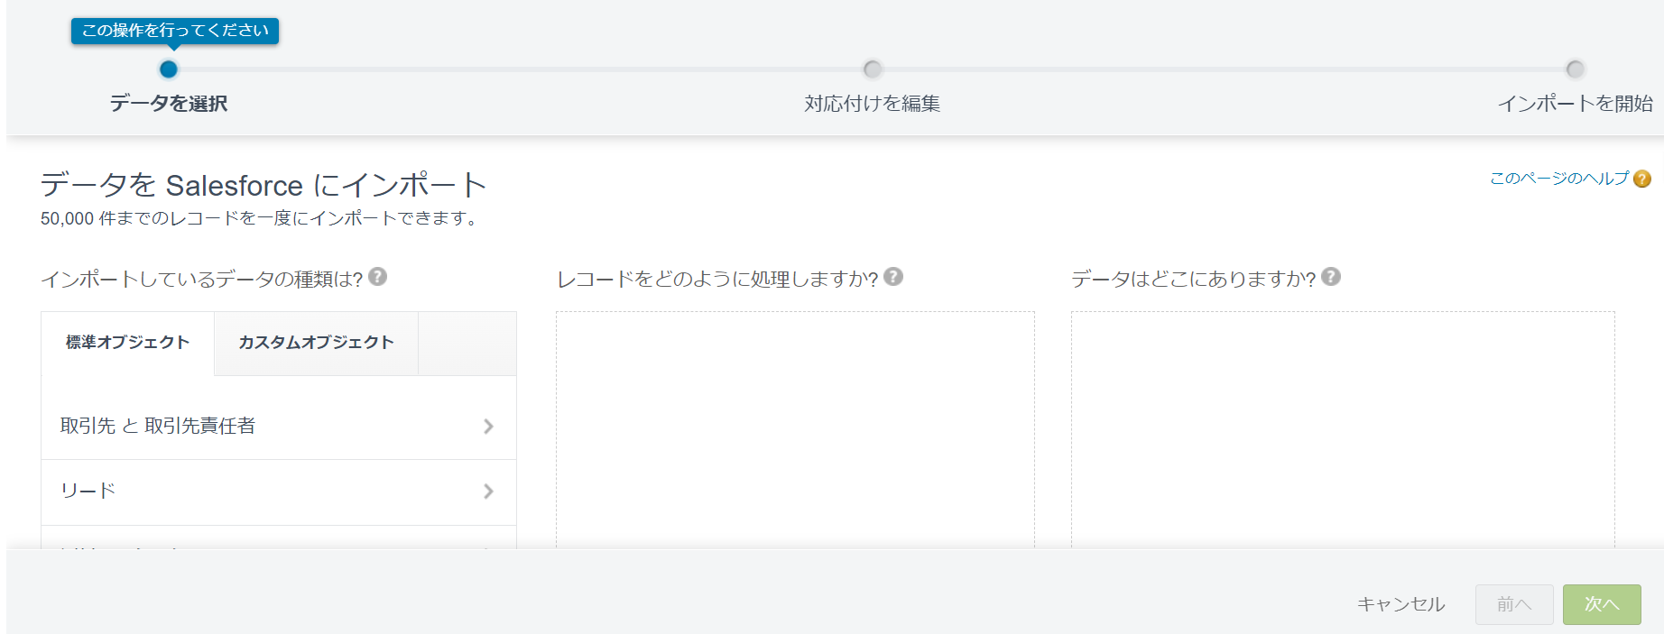Show help for 'データはどこにありますか?'
The height and width of the screenshot is (634, 1664).
coord(1331,277)
